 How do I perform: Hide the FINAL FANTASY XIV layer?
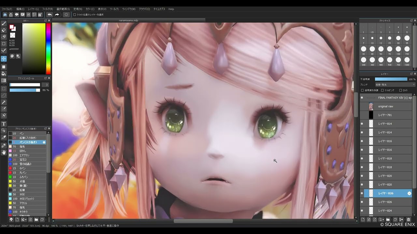362,97
